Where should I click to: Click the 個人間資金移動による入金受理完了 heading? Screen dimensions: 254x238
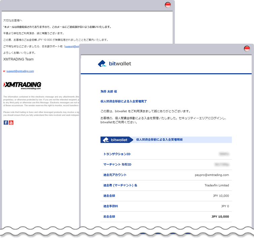pyautogui.click(x=123, y=102)
